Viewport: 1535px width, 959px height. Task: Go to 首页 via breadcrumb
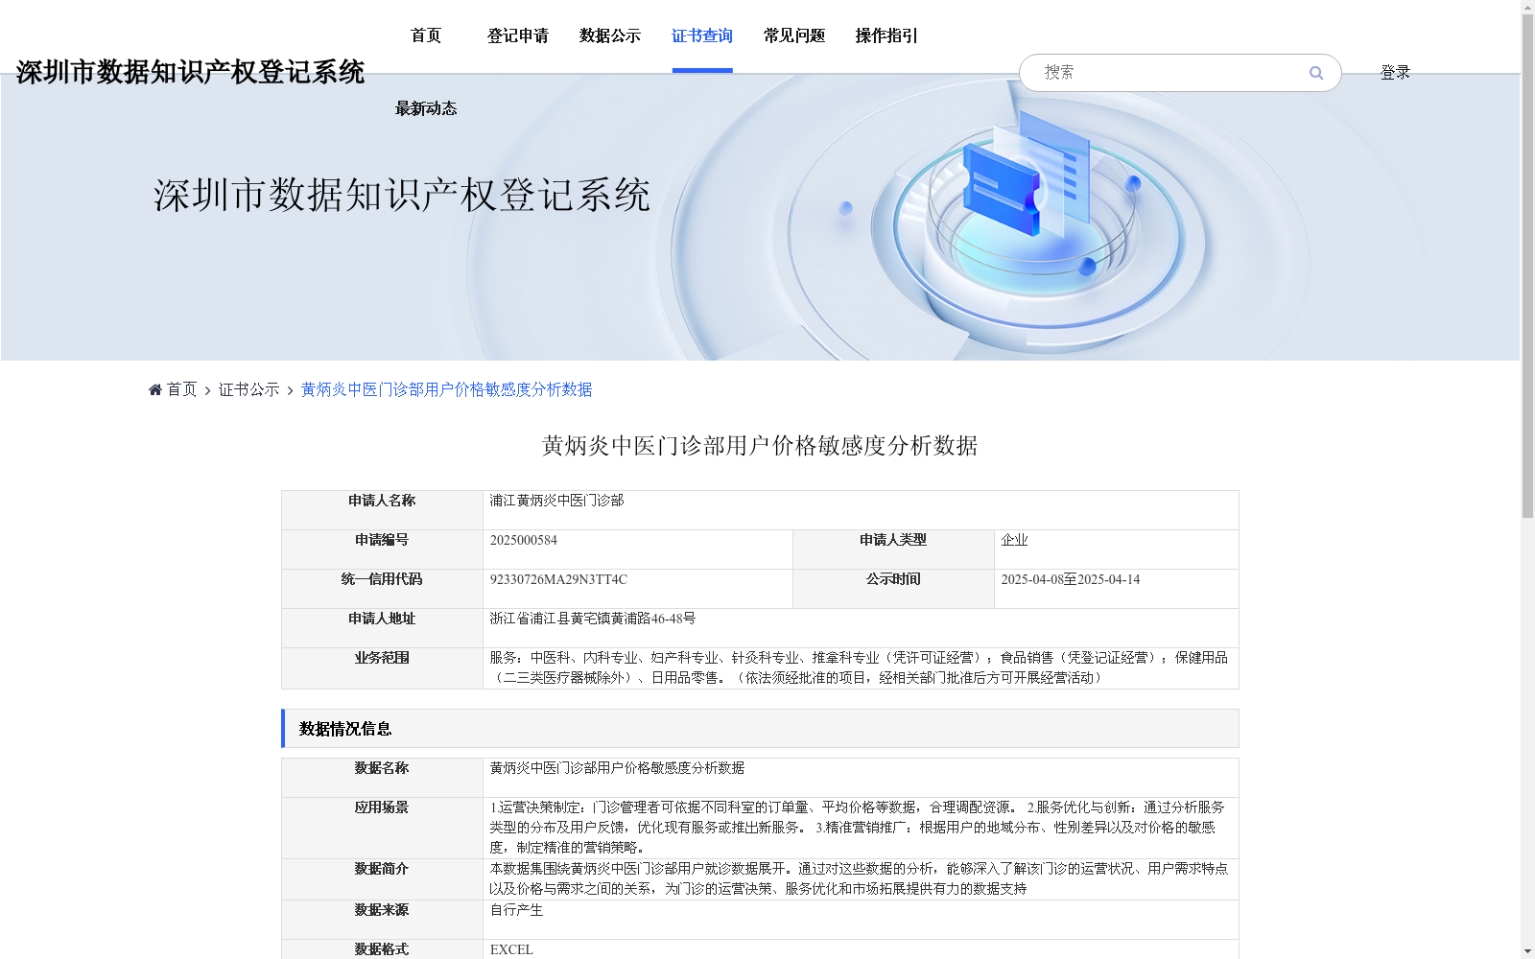pos(181,389)
